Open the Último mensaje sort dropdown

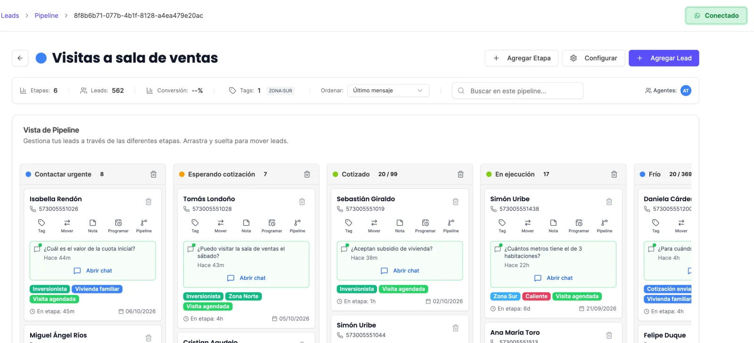coord(388,90)
